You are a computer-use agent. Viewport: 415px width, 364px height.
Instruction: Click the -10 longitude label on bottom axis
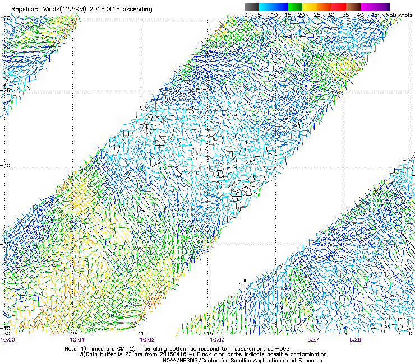pos(276,334)
